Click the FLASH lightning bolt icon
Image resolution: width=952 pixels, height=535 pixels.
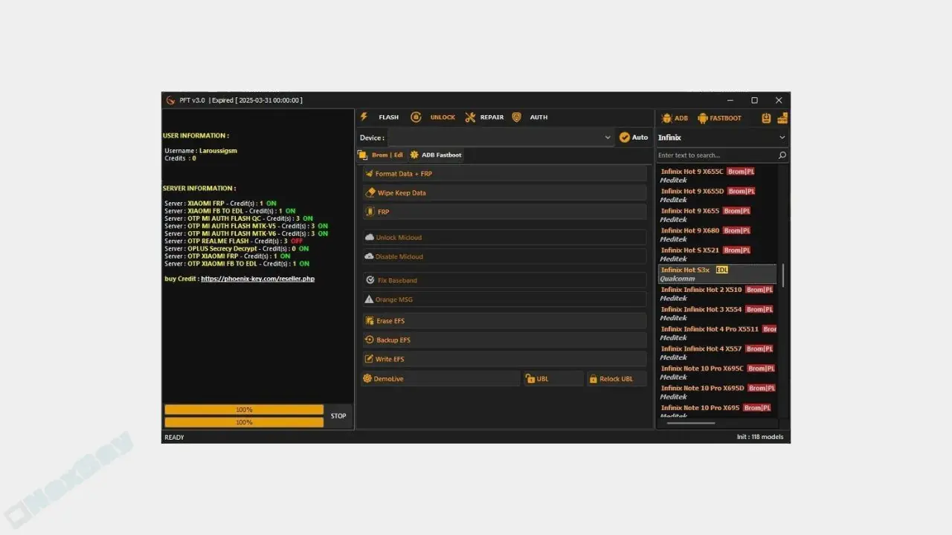click(364, 117)
